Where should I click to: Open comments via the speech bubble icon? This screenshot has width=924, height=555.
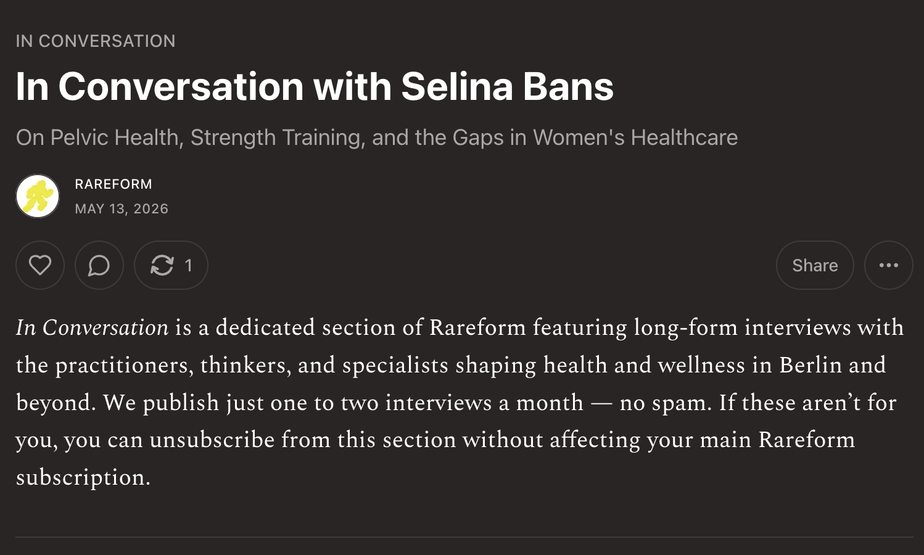99,265
